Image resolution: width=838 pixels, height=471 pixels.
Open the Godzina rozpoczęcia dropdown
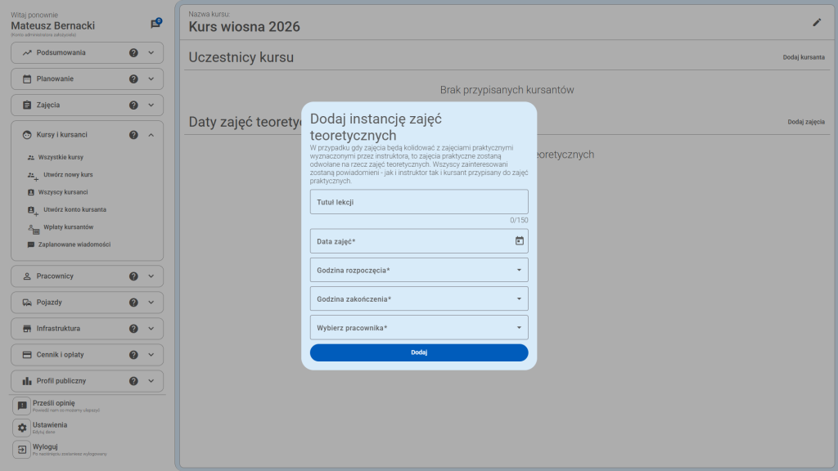click(x=419, y=270)
